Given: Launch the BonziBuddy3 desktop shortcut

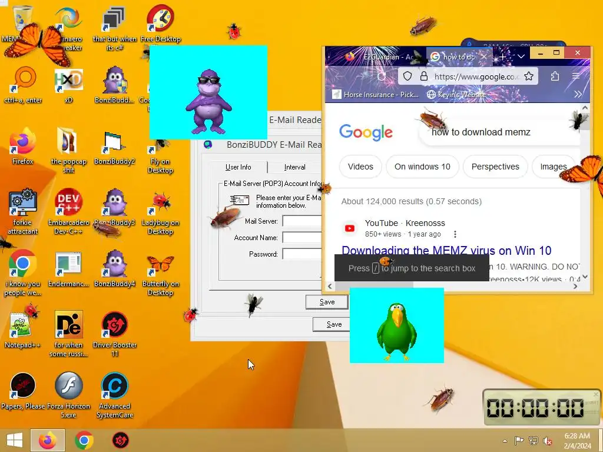Looking at the screenshot, I should (115, 208).
